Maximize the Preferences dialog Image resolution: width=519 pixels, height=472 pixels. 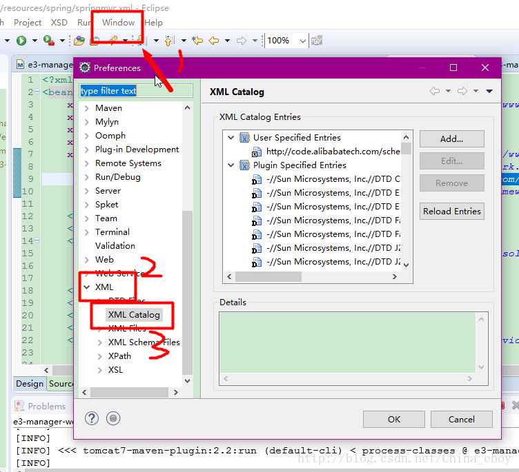[x=453, y=68]
